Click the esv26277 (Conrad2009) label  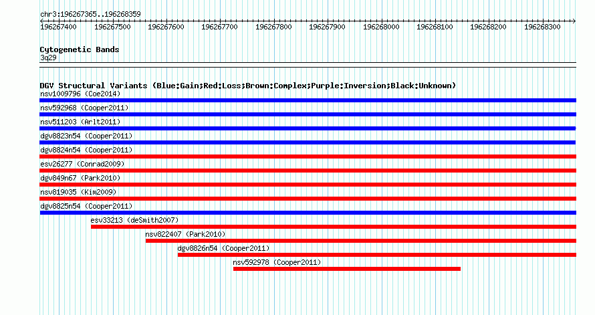(x=82, y=164)
